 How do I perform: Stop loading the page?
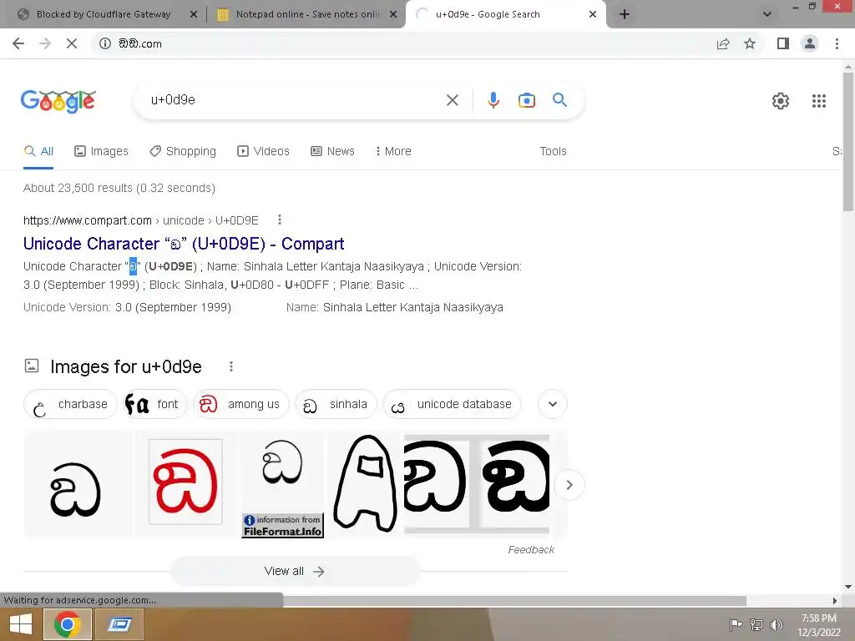point(72,43)
